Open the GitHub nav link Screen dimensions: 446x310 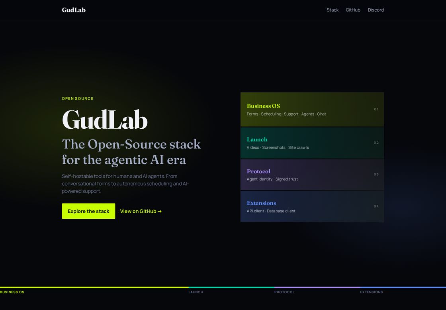pos(353,10)
